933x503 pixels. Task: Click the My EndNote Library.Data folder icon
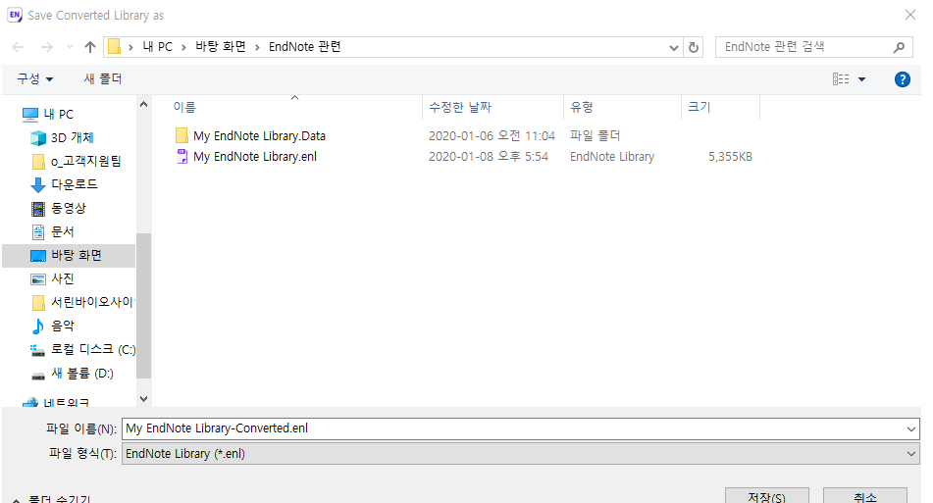point(182,135)
